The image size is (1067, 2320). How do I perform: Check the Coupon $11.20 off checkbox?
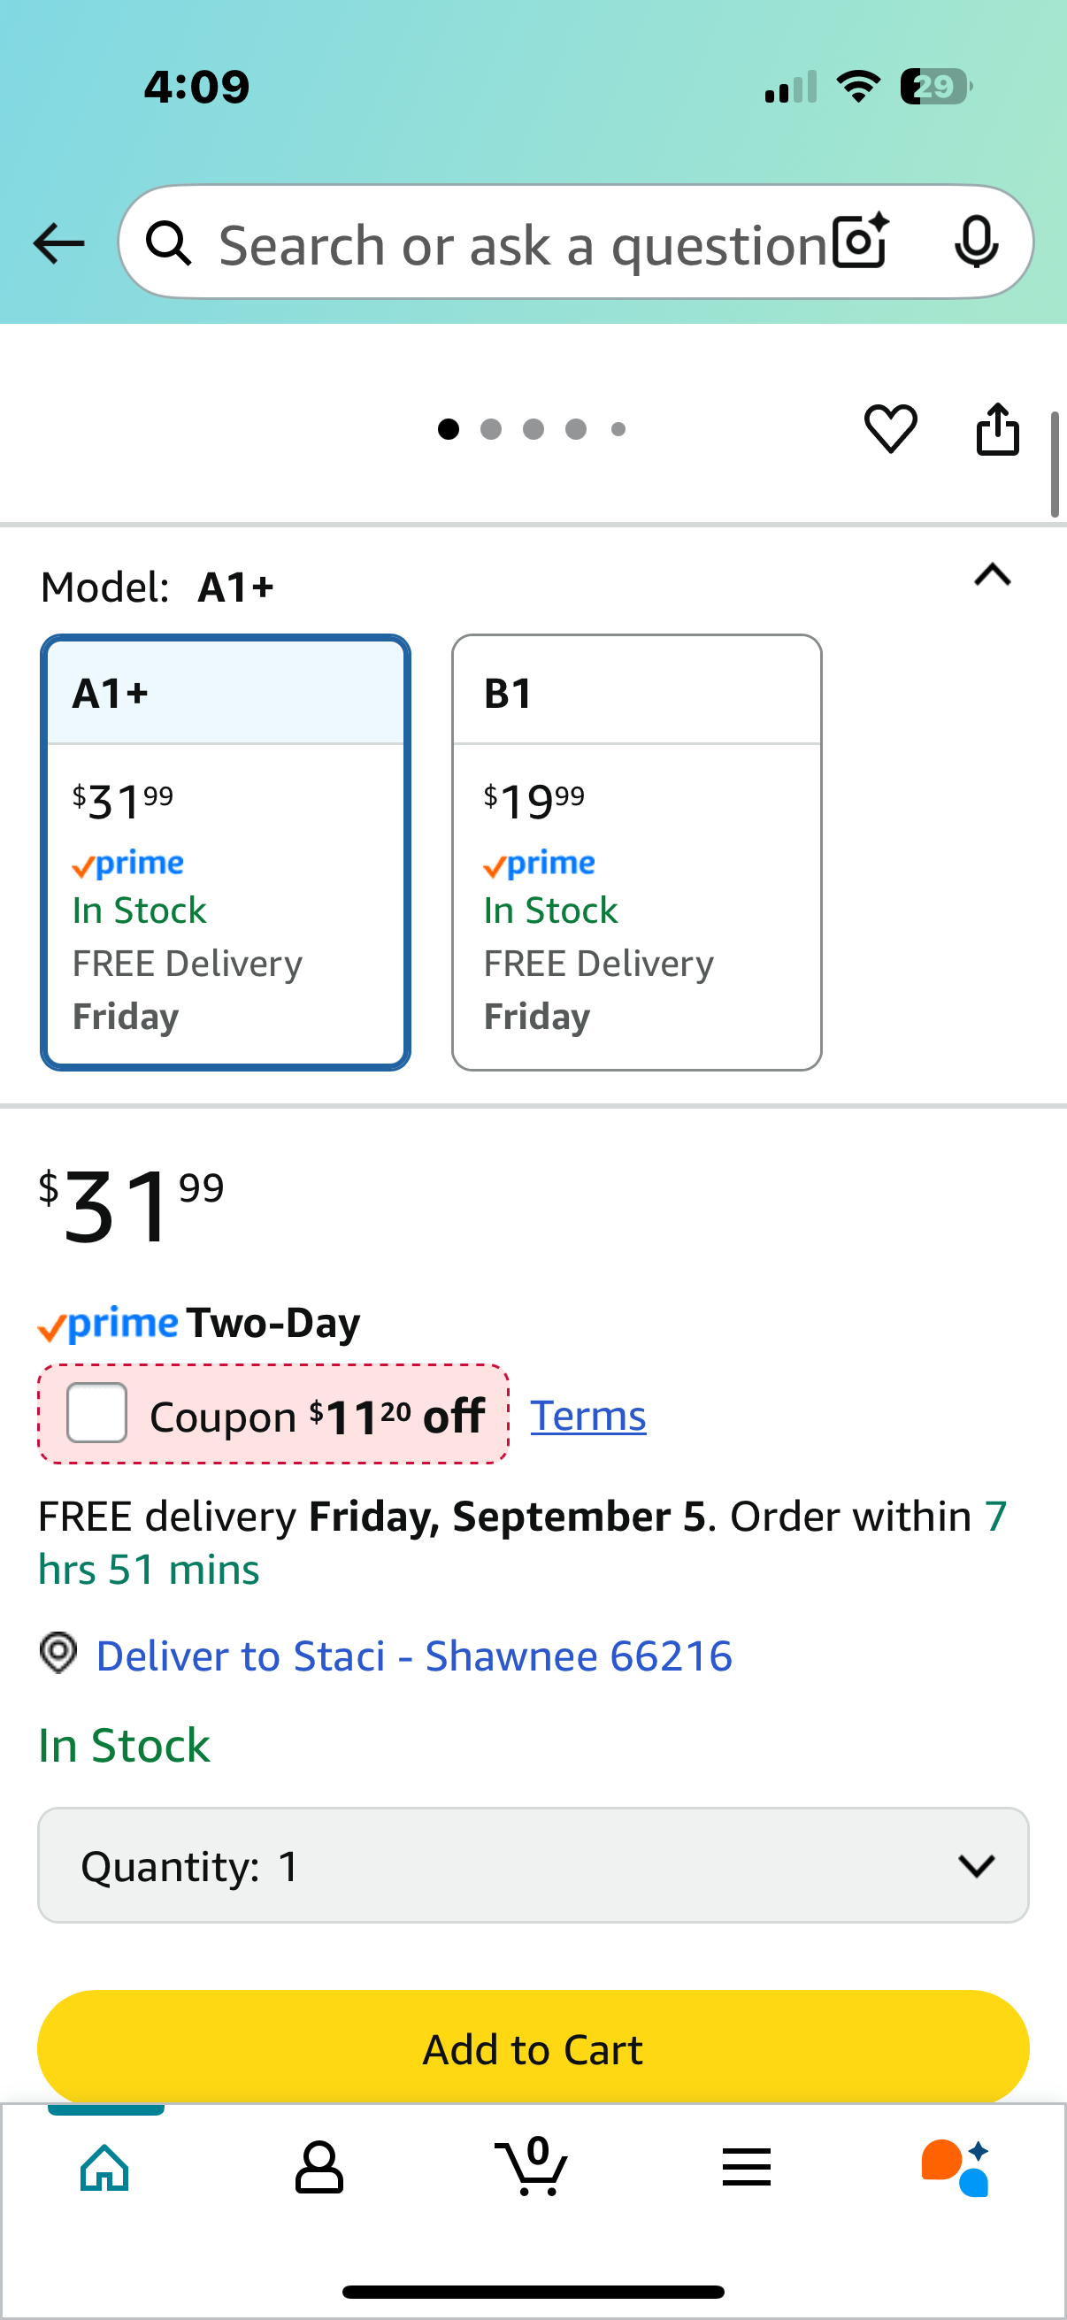point(97,1413)
